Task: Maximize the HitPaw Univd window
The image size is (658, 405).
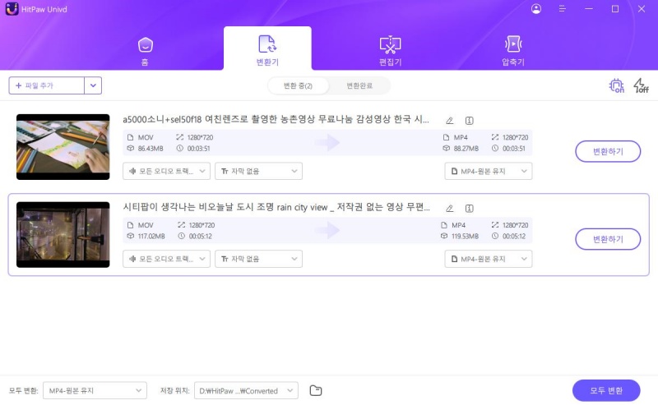Action: coord(615,9)
